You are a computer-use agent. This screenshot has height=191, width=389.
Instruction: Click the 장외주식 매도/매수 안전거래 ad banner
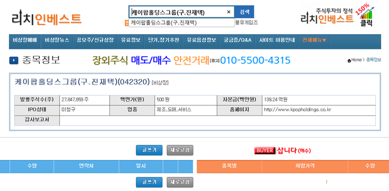[191, 60]
